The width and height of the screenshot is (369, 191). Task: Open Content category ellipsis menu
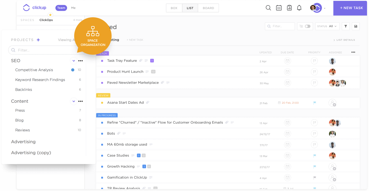pyautogui.click(x=81, y=101)
